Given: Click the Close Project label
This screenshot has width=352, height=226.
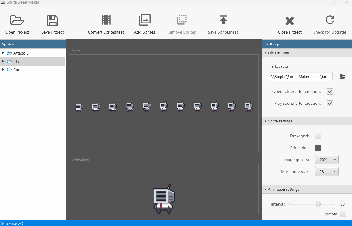Looking at the screenshot, I should [289, 32].
